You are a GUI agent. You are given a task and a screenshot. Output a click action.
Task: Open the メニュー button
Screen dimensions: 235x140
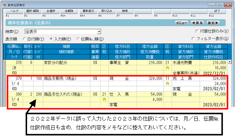coord(181,23)
